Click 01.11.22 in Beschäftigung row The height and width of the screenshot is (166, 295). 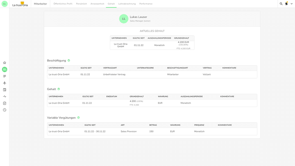coord(85,74)
